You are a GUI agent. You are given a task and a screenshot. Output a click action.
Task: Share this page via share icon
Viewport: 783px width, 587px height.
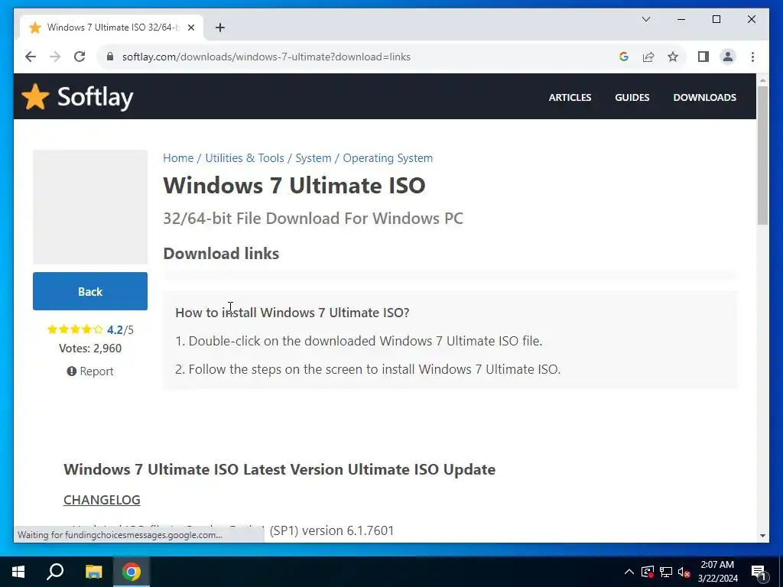point(648,57)
